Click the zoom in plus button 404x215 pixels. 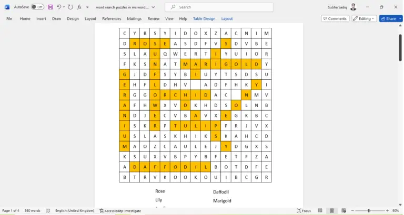pyautogui.click(x=387, y=211)
